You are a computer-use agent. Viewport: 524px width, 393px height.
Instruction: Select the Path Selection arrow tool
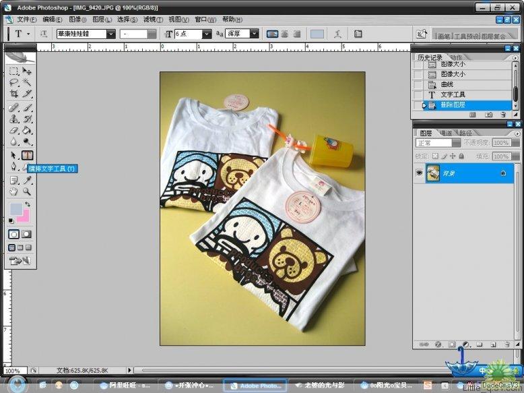13,155
